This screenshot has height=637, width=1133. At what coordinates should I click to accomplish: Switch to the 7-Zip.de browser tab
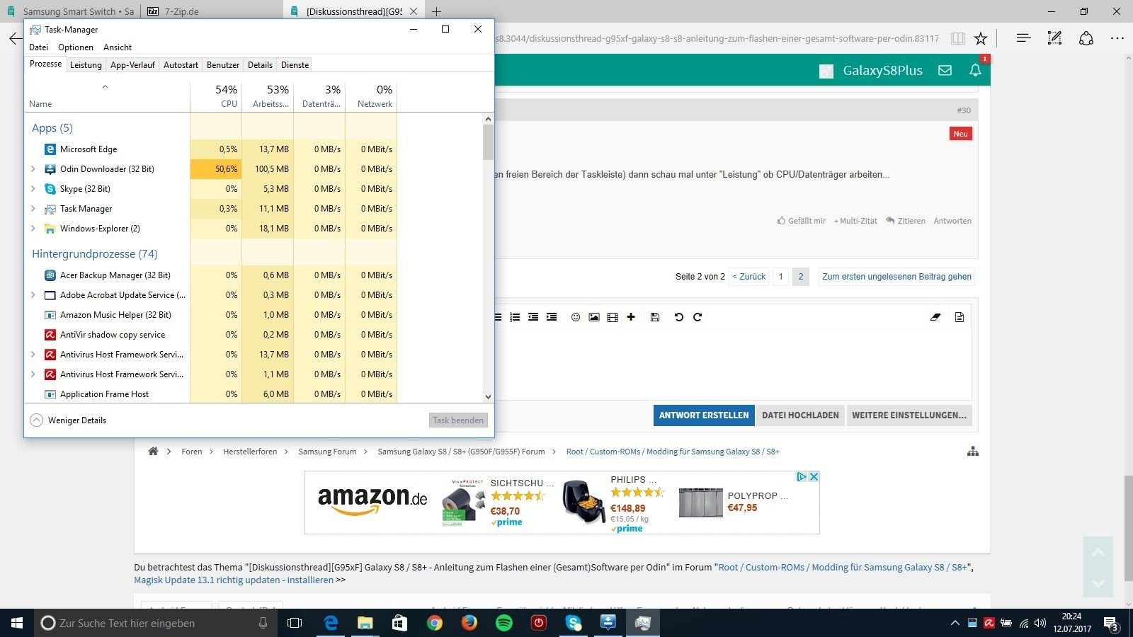(x=211, y=11)
